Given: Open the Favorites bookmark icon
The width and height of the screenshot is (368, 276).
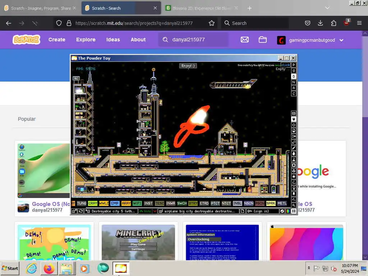Looking at the screenshot, I should coord(294,194).
